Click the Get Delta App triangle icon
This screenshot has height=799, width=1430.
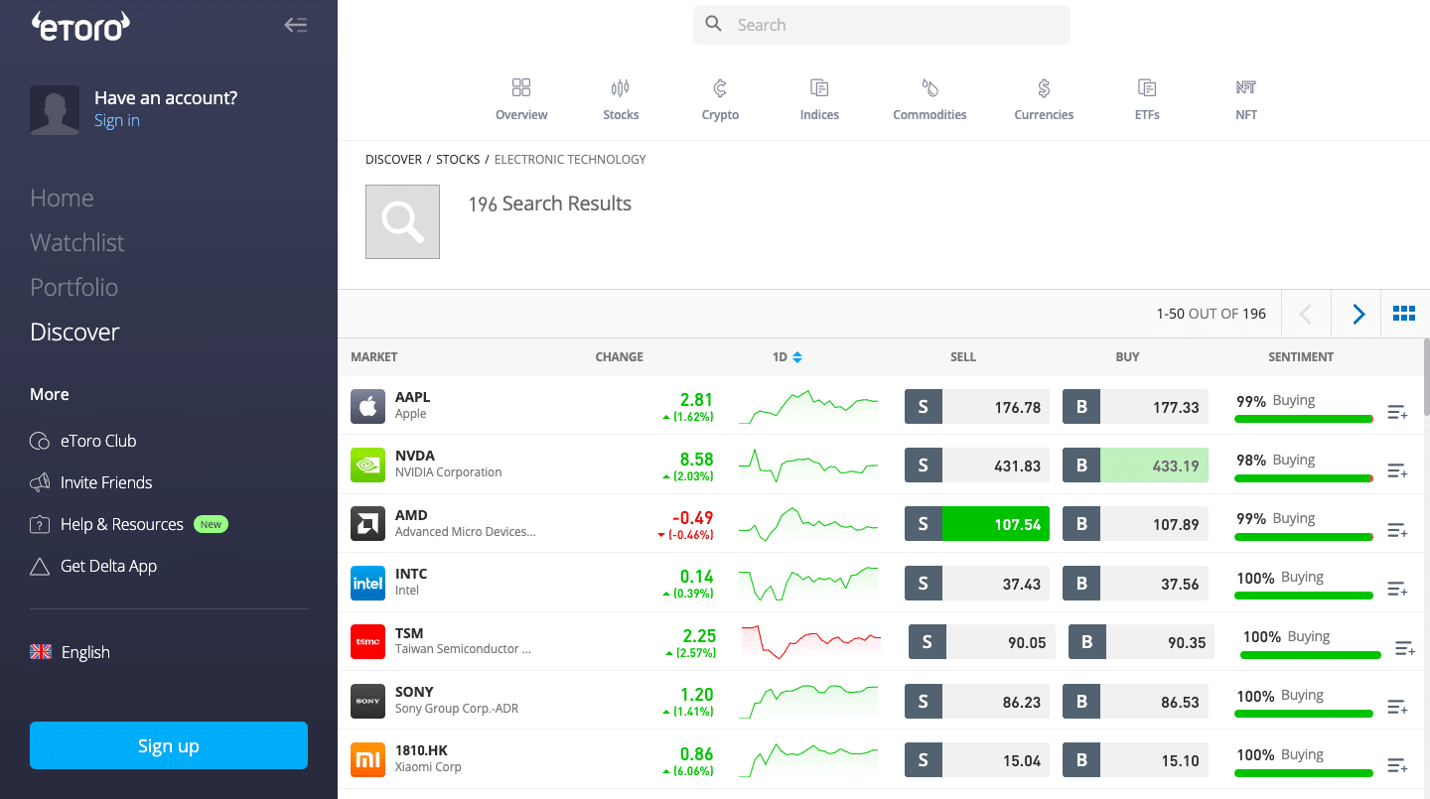(40, 566)
